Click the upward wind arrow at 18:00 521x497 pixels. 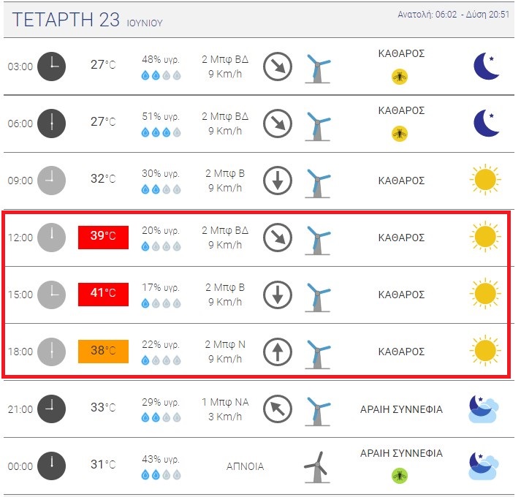[278, 352]
